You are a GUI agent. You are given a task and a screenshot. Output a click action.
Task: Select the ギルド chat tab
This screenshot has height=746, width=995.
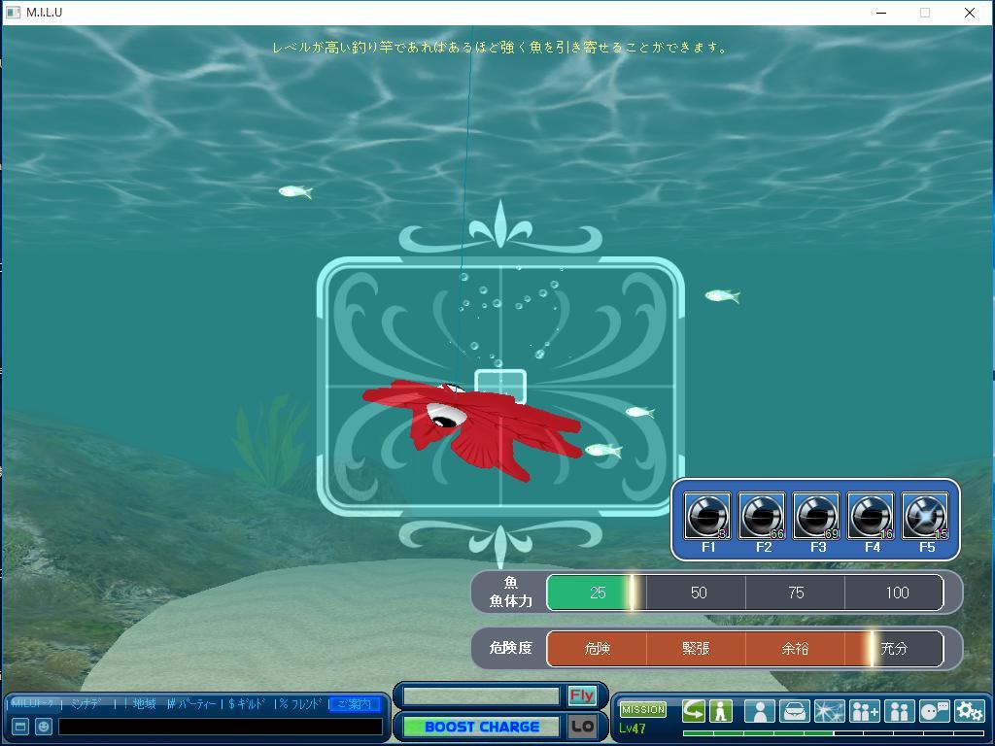tap(247, 704)
